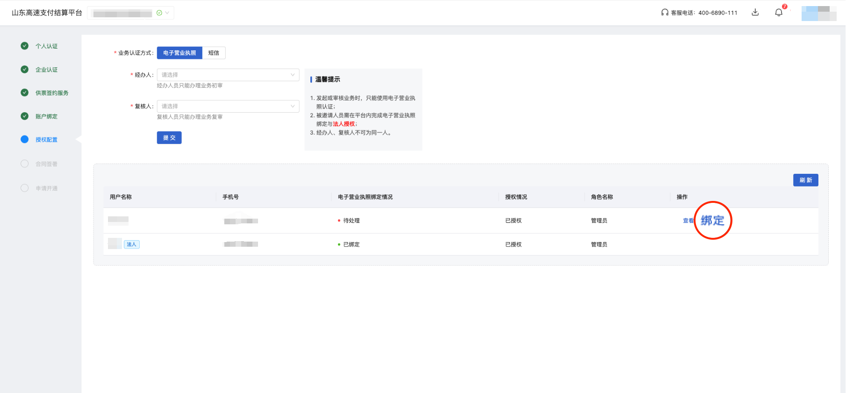Select 电子营业执照 authentication method
Viewport: 846px width, 393px height.
(x=179, y=53)
